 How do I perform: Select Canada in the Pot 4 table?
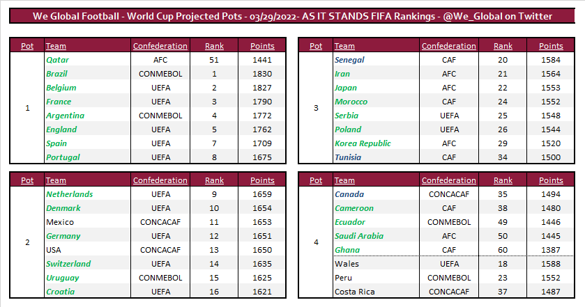click(349, 194)
